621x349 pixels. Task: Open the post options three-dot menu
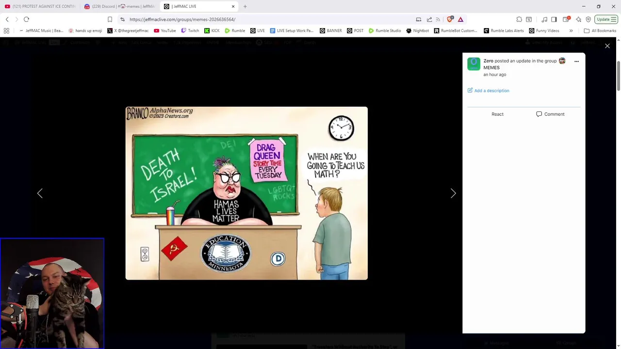(576, 62)
